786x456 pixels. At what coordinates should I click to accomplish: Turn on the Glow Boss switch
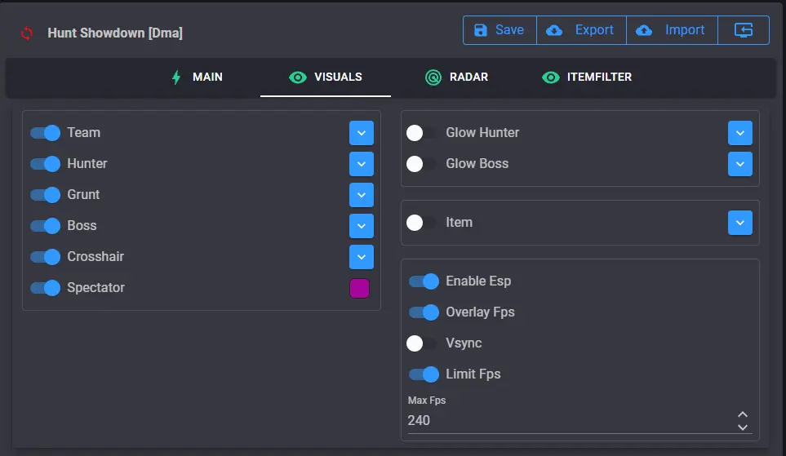tap(422, 164)
